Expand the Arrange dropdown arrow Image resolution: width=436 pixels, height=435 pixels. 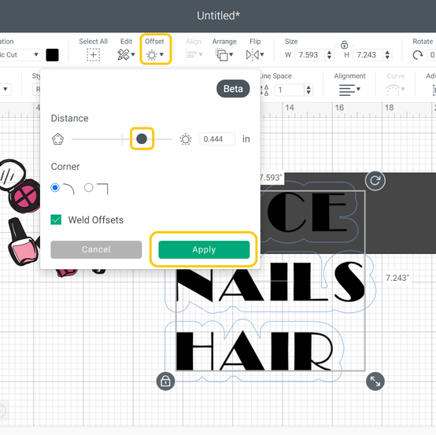point(231,54)
